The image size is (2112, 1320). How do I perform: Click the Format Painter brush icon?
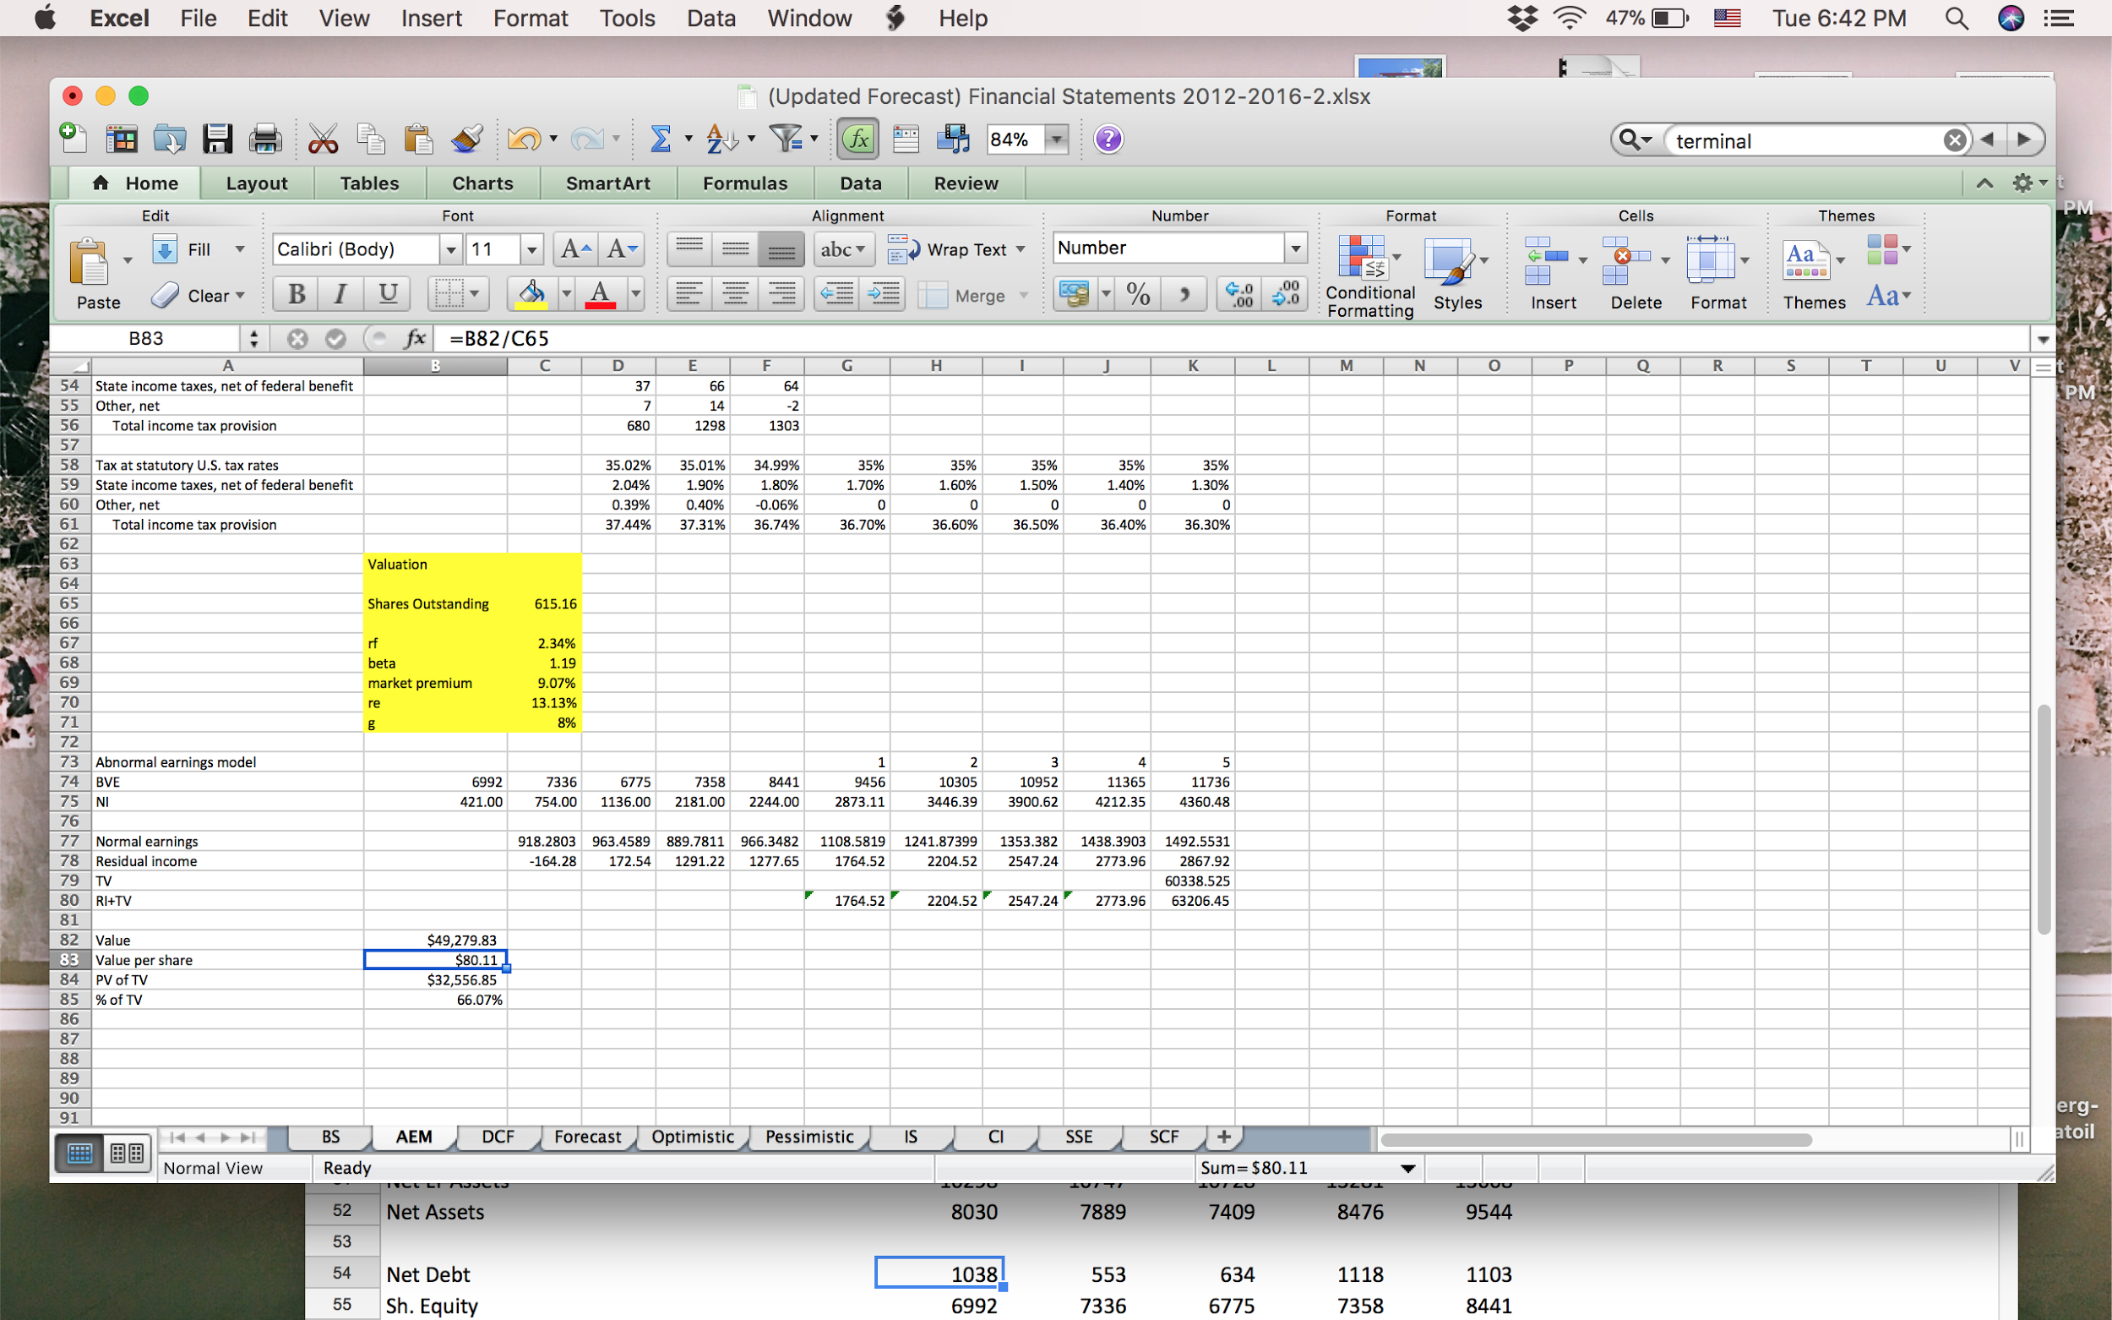467,139
